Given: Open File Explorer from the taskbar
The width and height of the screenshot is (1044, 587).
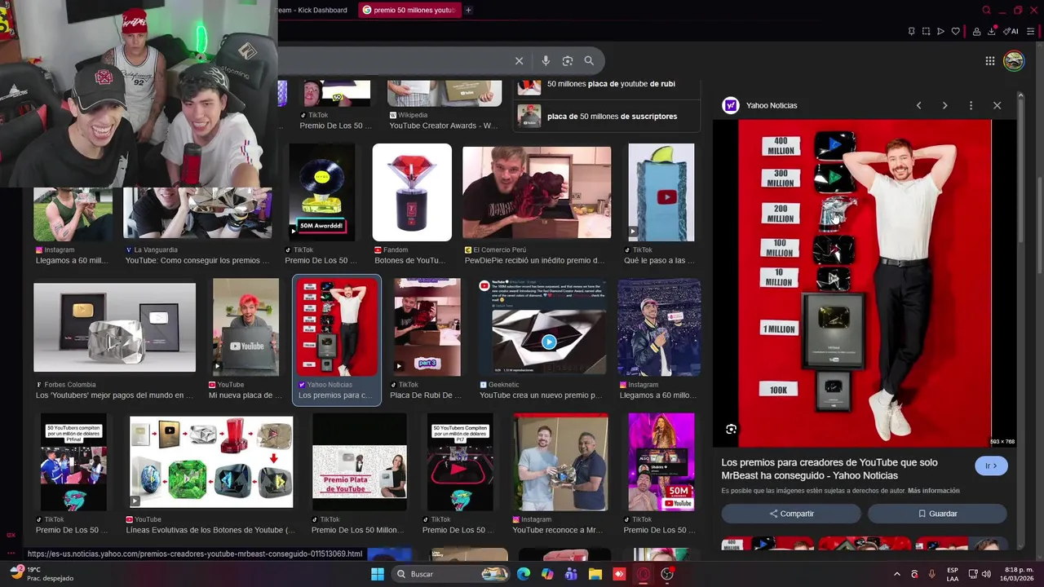Looking at the screenshot, I should (x=595, y=574).
